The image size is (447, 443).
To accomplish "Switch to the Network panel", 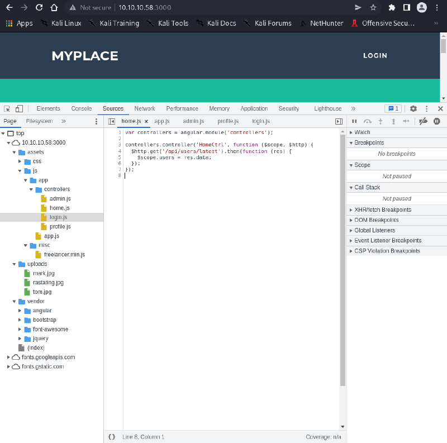I will 145,108.
